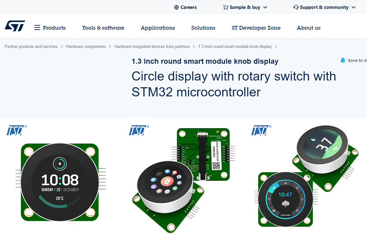
Task: Open the 10:08 clock display product image
Action: coord(60,182)
